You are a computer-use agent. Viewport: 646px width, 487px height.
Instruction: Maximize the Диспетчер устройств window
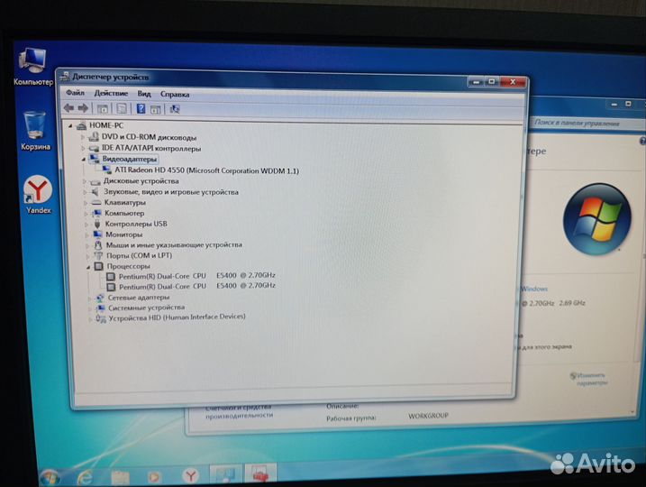click(492, 82)
